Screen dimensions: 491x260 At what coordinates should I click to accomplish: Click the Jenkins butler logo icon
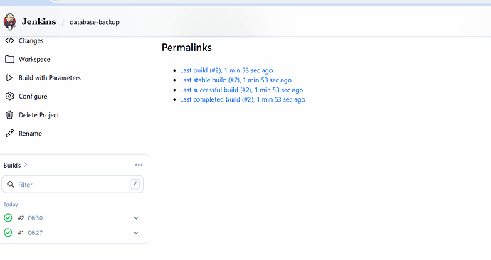click(x=9, y=21)
